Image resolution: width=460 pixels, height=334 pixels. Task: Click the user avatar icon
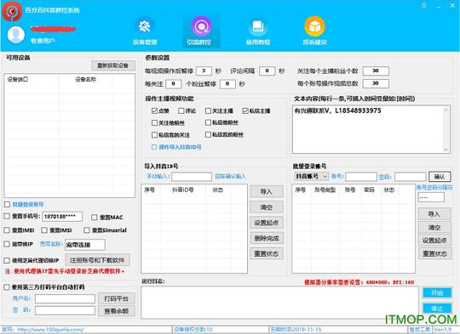pyautogui.click(x=16, y=35)
